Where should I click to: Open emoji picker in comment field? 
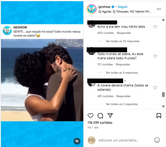157,140
